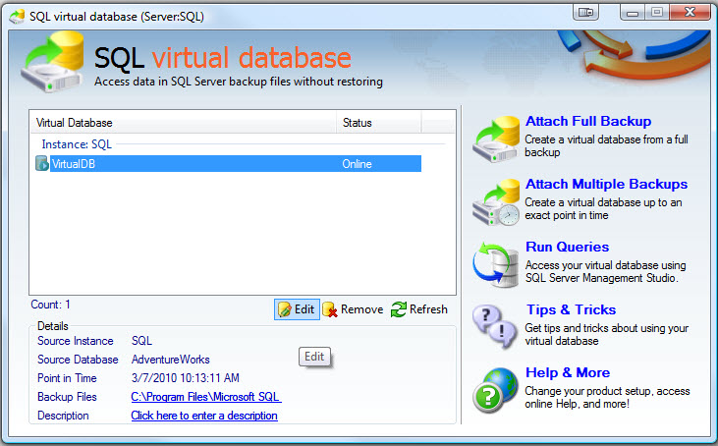Screen dimensions: 718x446
Task: Click here to enter a description link
Action: (204, 416)
